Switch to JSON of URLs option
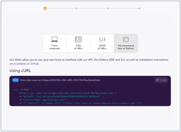This screenshot has height=132, width=181. point(102,43)
